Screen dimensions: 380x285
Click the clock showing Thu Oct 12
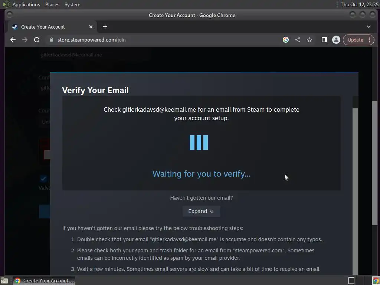coord(360,4)
